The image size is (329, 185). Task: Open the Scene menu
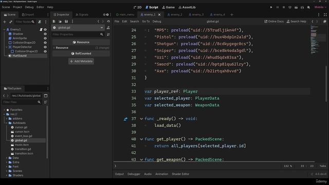6,7
